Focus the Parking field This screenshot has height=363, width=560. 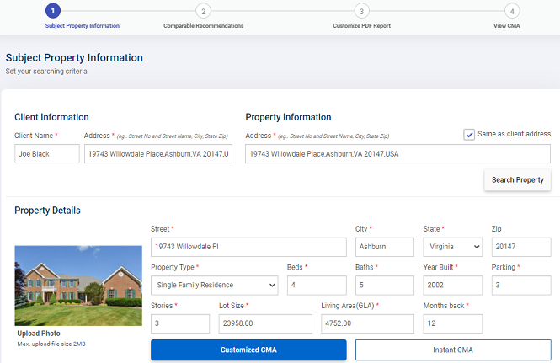521,286
